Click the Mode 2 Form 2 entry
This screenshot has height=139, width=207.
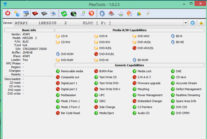pyautogui.click(x=68, y=107)
